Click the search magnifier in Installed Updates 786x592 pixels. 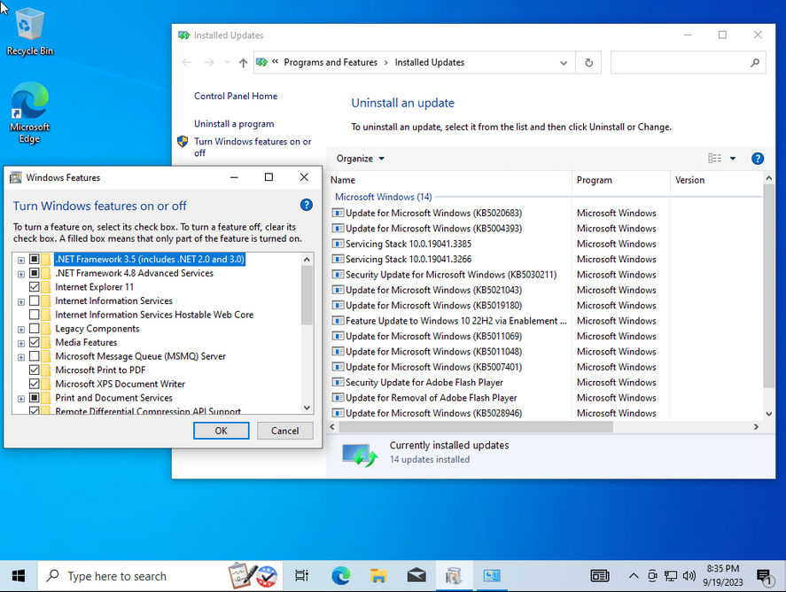point(755,63)
